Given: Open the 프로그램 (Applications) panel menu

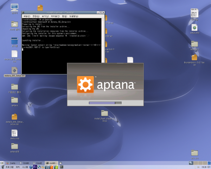Looking at the screenshot, I should coord(9,167).
